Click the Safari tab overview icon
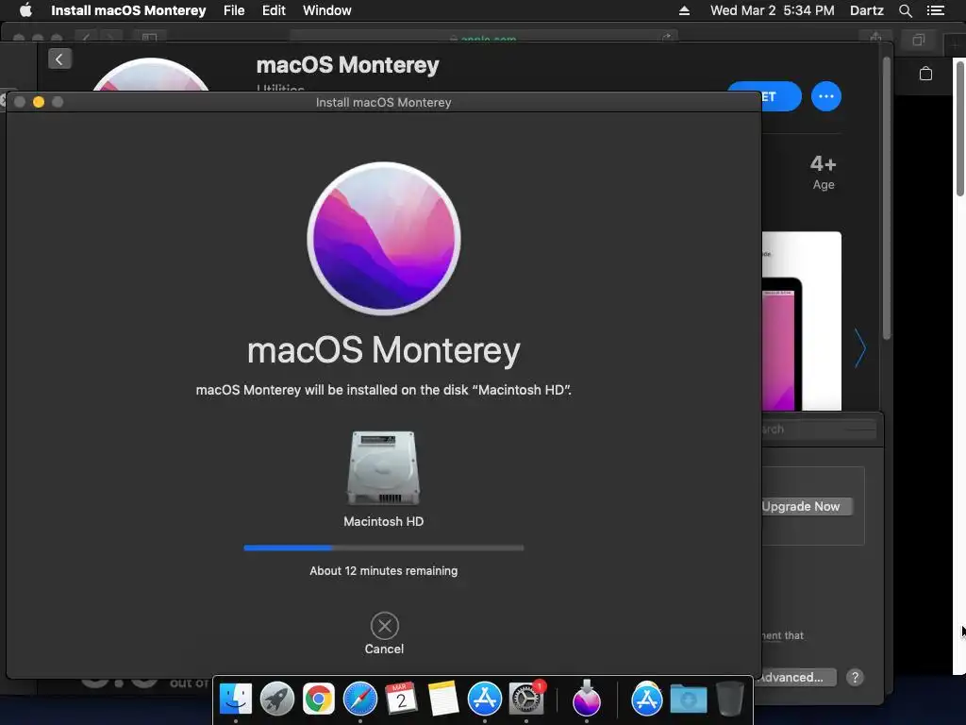The image size is (966, 725). pyautogui.click(x=918, y=41)
